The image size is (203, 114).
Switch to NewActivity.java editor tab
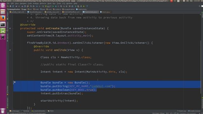pos(35,12)
